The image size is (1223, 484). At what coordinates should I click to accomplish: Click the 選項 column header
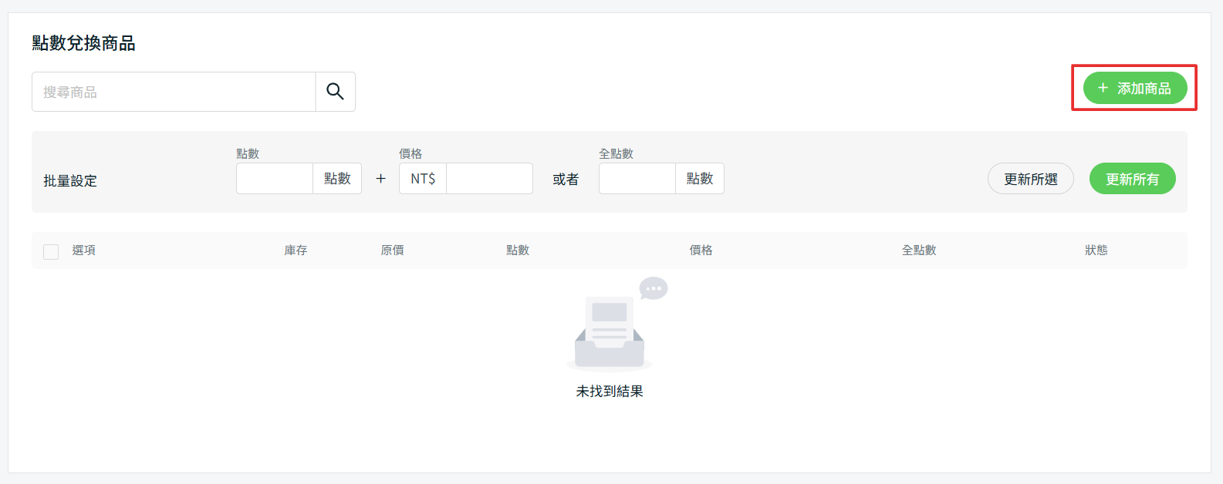84,250
